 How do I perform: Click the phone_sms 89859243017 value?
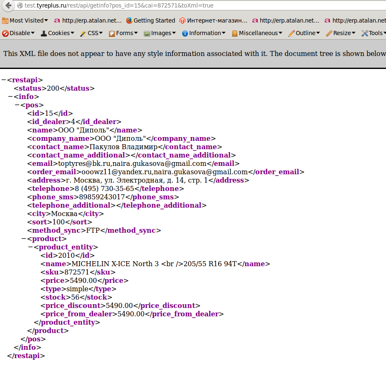102,197
